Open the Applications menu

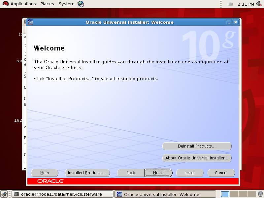click(x=23, y=4)
